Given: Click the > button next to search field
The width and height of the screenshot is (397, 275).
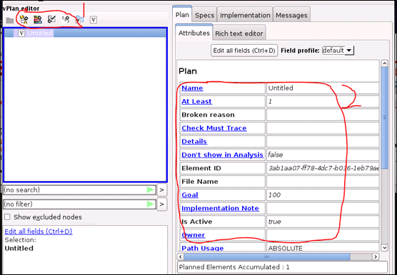Looking at the screenshot, I should pos(162,190).
